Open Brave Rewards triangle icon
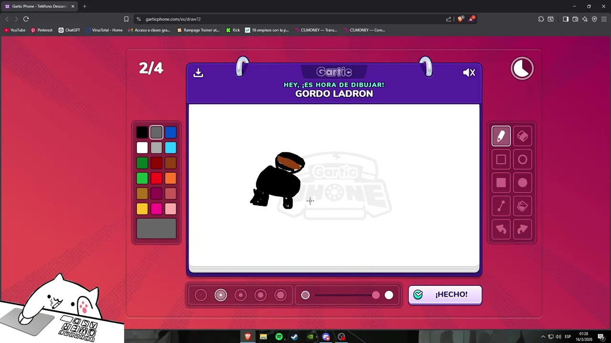This screenshot has height=343, width=611. coord(472,19)
